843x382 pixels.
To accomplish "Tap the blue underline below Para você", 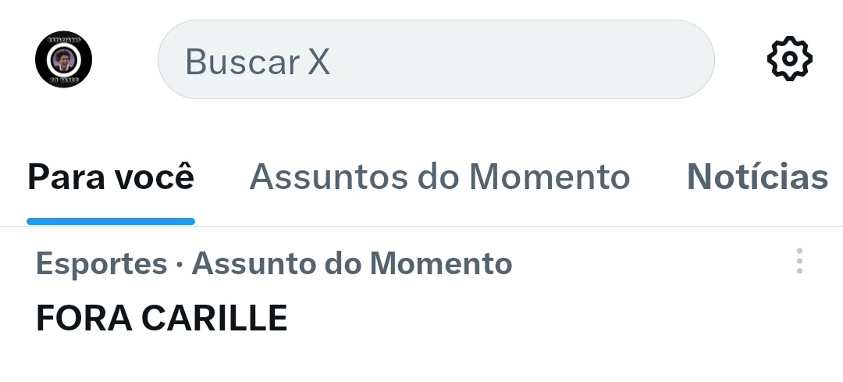I will 111,222.
